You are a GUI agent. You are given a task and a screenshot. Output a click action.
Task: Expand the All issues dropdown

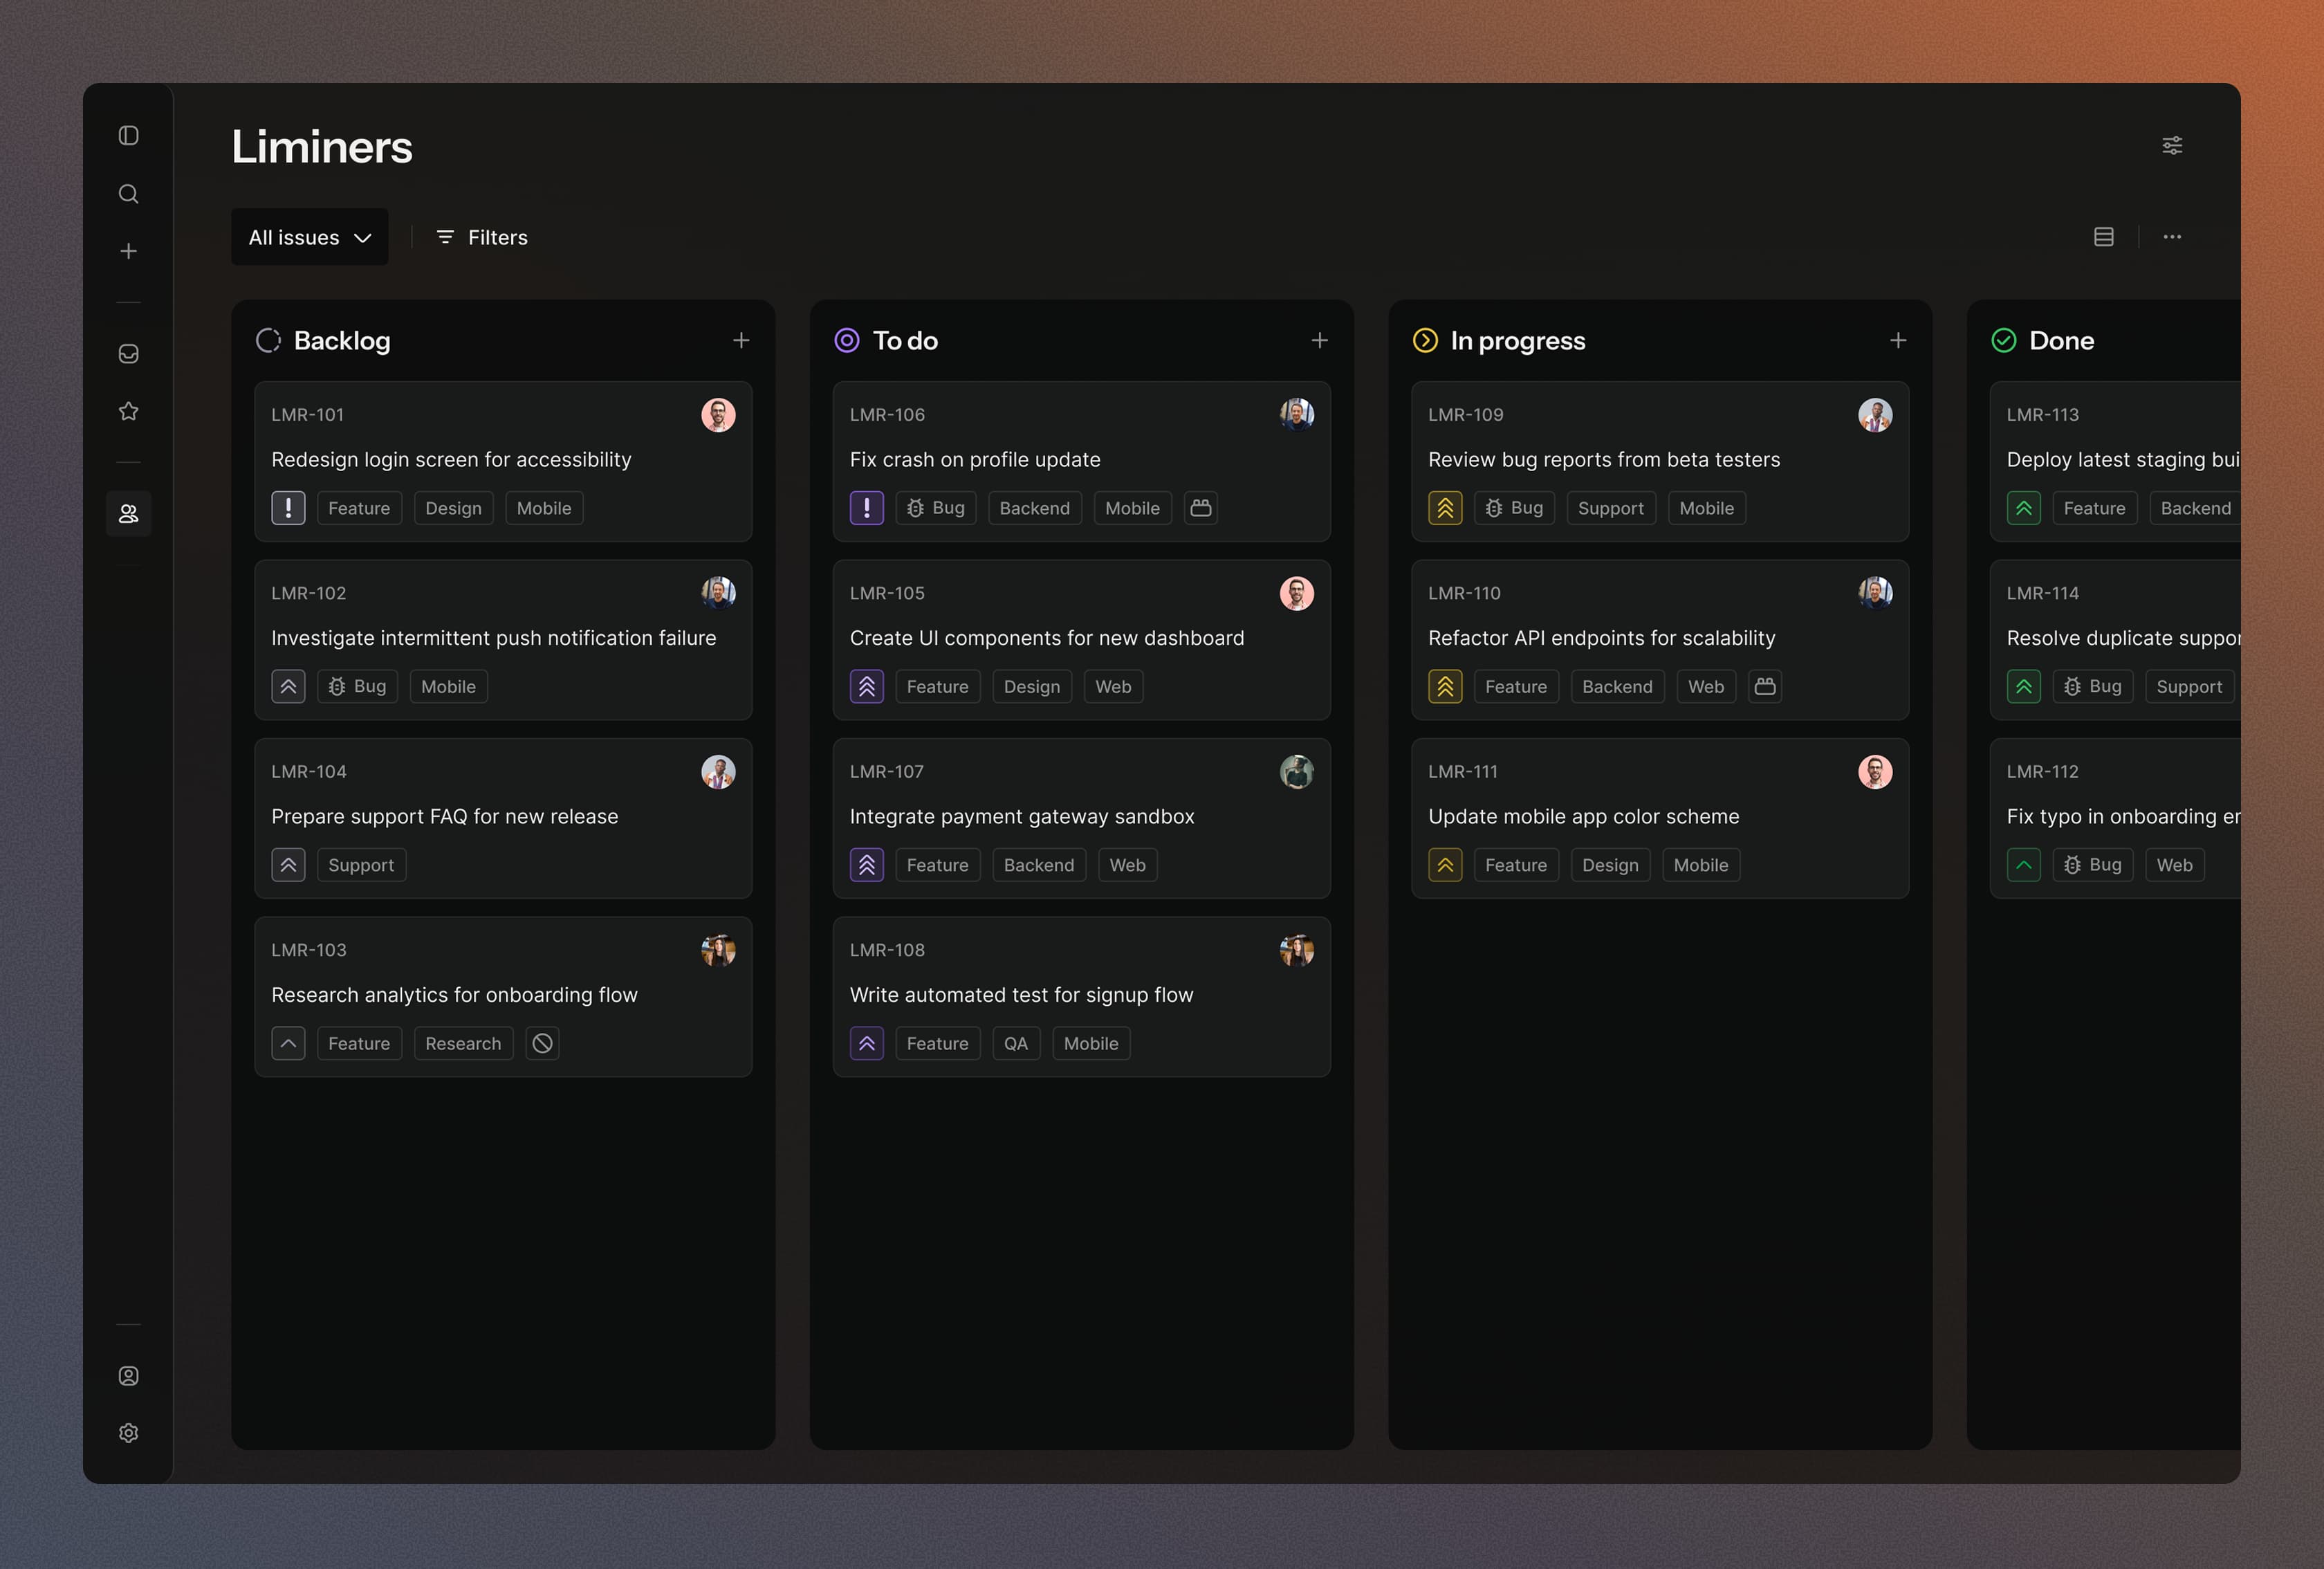pos(309,237)
